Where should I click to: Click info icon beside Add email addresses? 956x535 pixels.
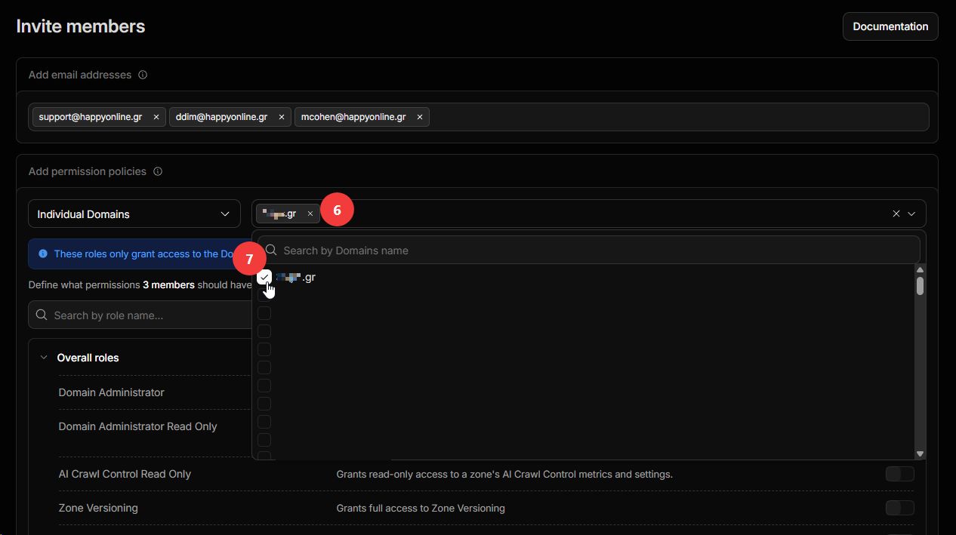(x=143, y=75)
